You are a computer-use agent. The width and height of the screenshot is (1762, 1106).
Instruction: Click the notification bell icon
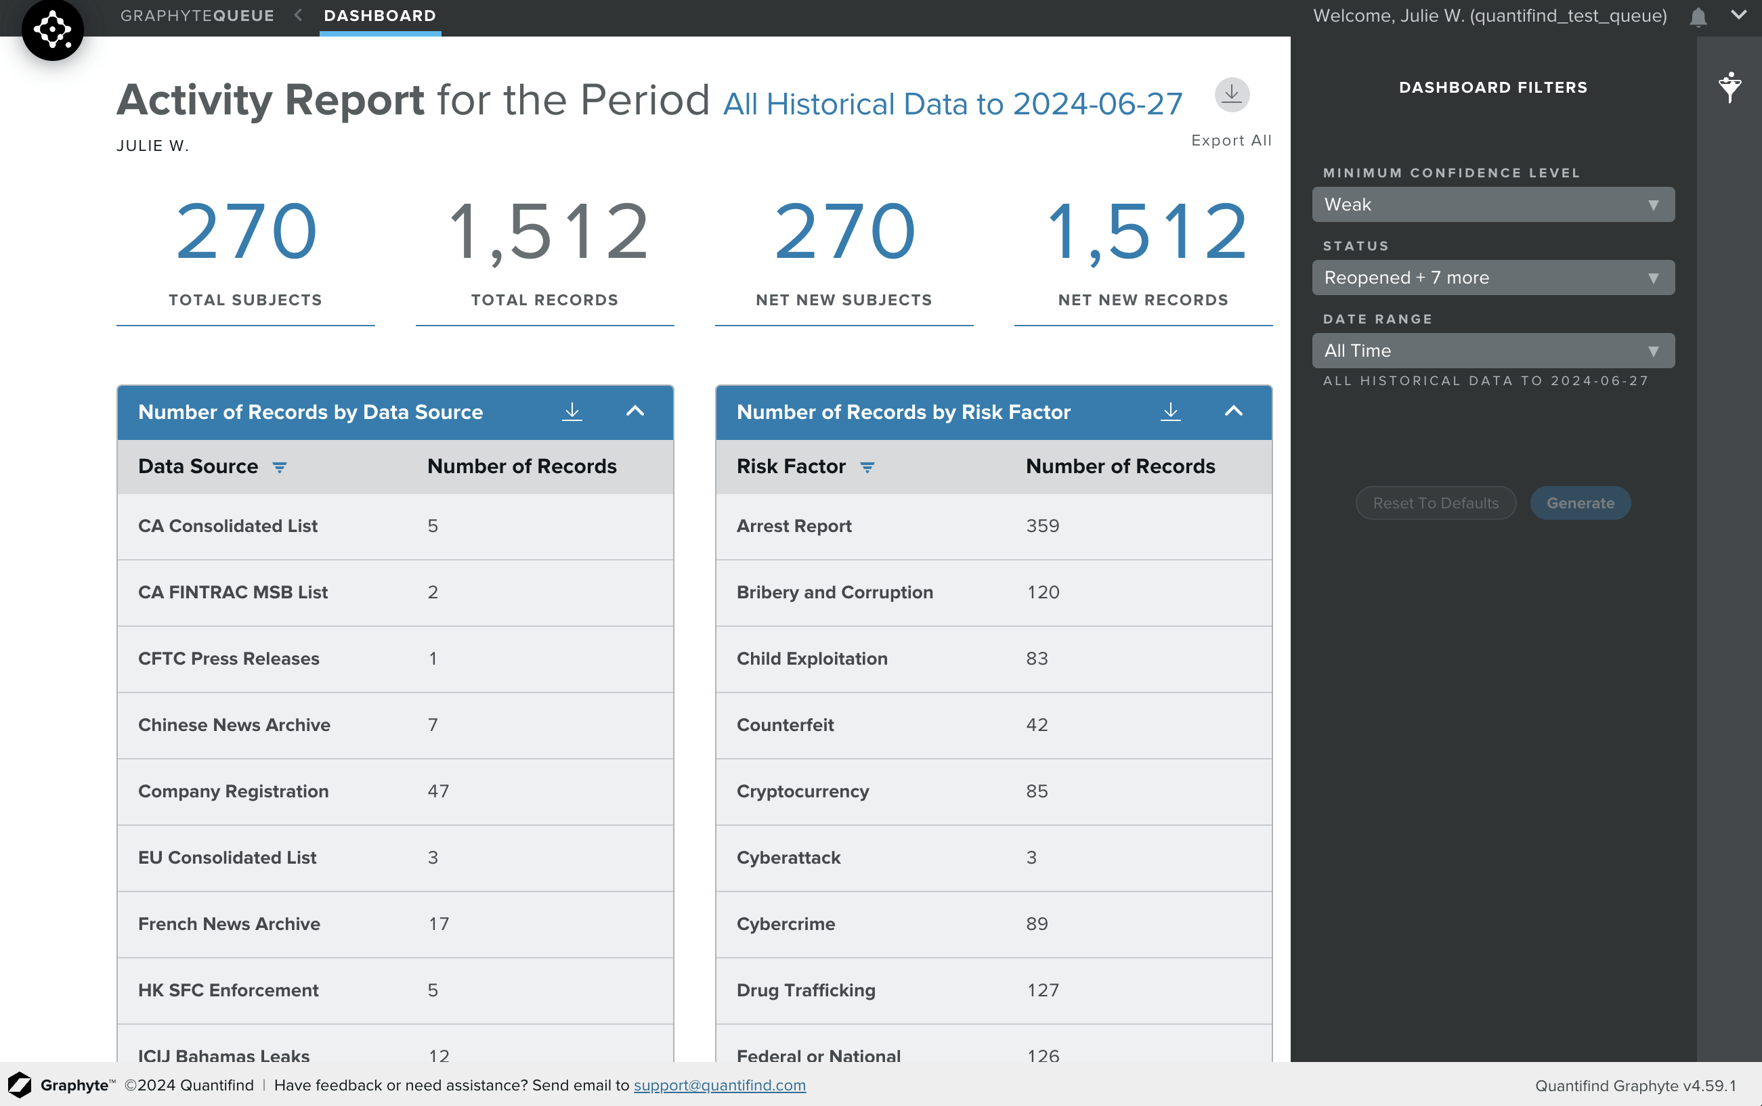tap(1698, 17)
